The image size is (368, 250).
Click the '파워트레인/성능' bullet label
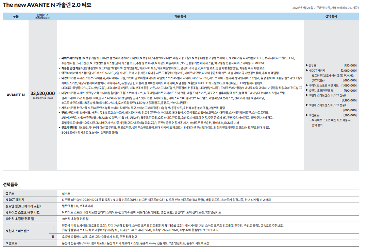click(x=71, y=58)
